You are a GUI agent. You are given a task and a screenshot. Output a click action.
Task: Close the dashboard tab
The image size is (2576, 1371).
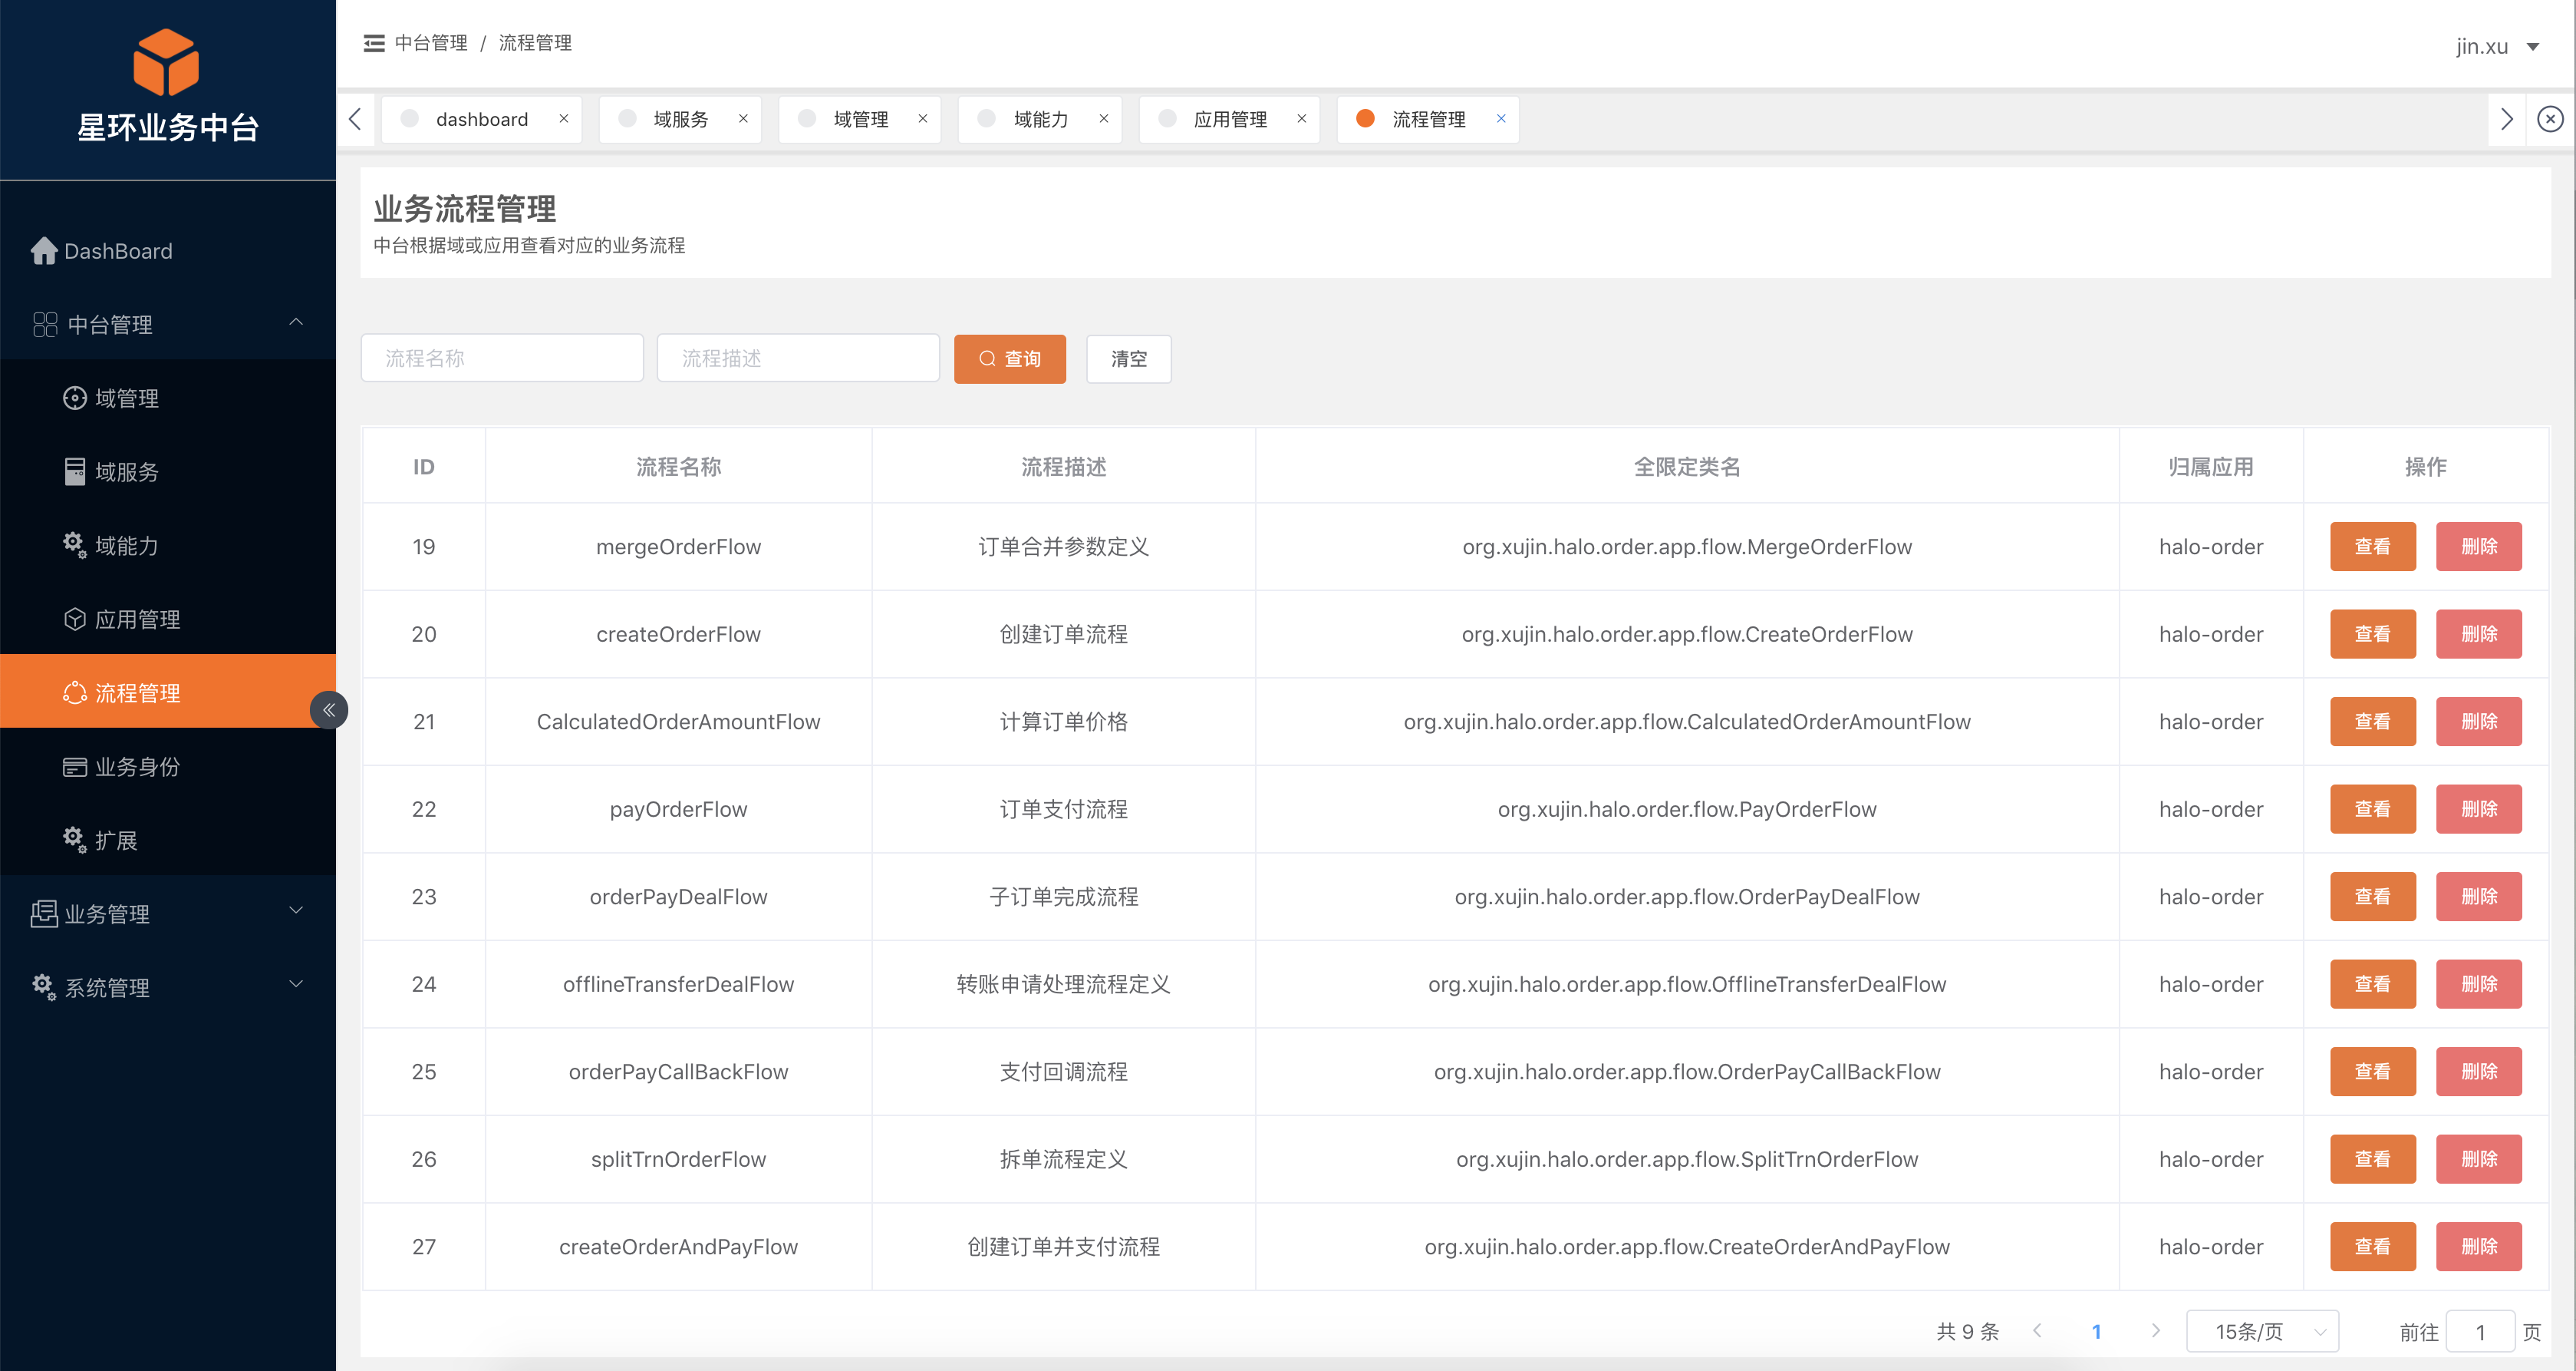pyautogui.click(x=564, y=118)
